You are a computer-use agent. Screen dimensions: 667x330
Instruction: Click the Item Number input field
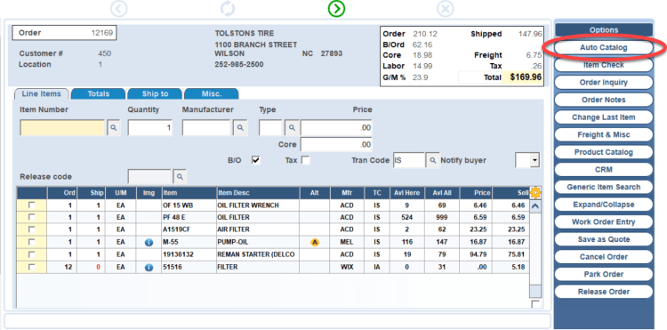coord(62,127)
